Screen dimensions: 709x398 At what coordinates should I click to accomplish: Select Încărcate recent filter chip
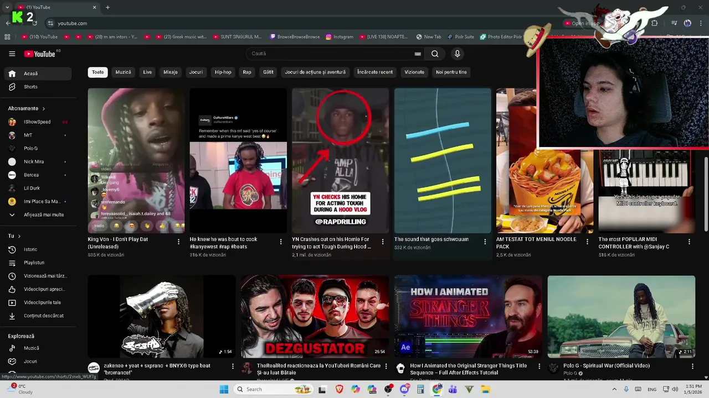(x=375, y=72)
